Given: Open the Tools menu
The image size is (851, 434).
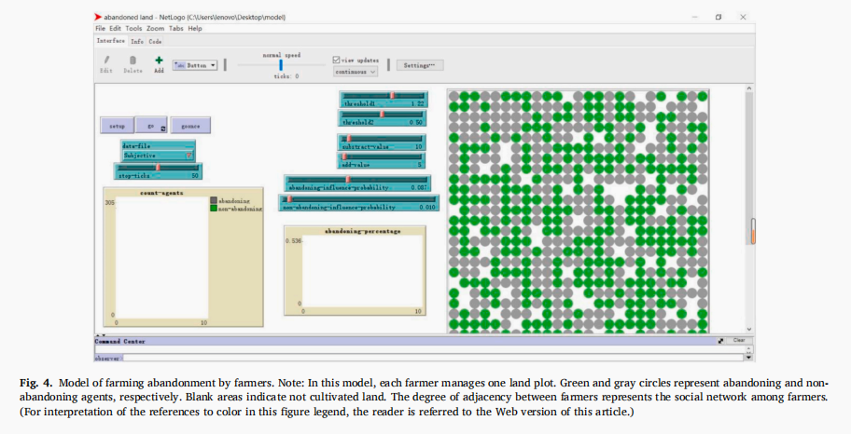Looking at the screenshot, I should click(133, 29).
